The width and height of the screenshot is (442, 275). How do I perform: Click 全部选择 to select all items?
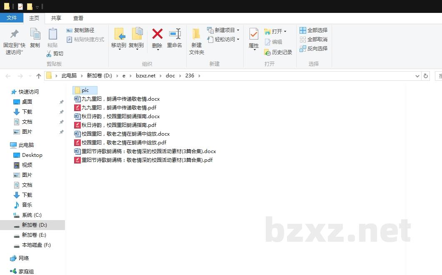[313, 30]
